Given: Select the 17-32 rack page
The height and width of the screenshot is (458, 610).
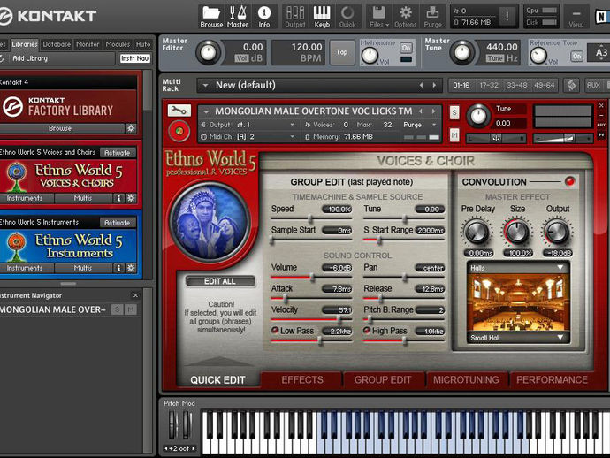Looking at the screenshot, I should 489,85.
